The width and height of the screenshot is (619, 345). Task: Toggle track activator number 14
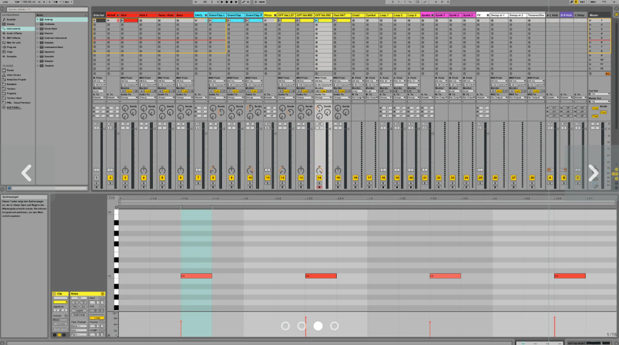(x=319, y=178)
